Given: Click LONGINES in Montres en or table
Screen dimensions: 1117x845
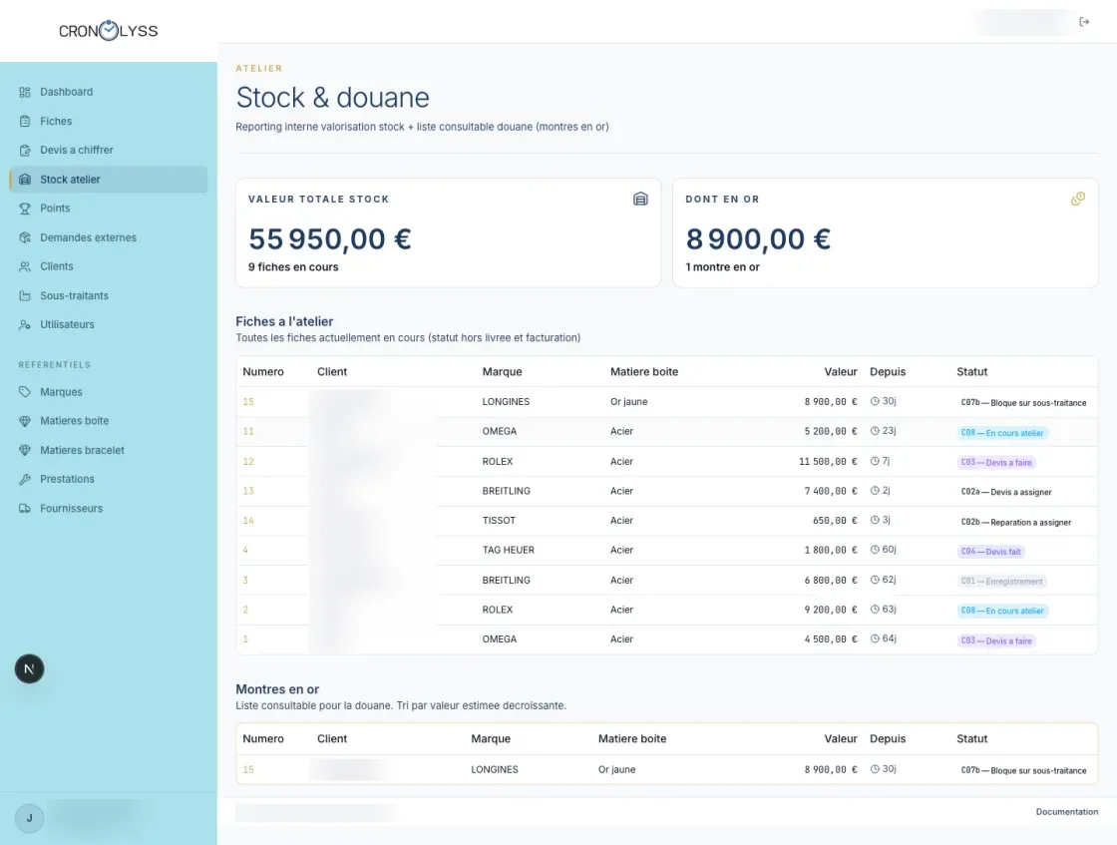Looking at the screenshot, I should tap(495, 769).
